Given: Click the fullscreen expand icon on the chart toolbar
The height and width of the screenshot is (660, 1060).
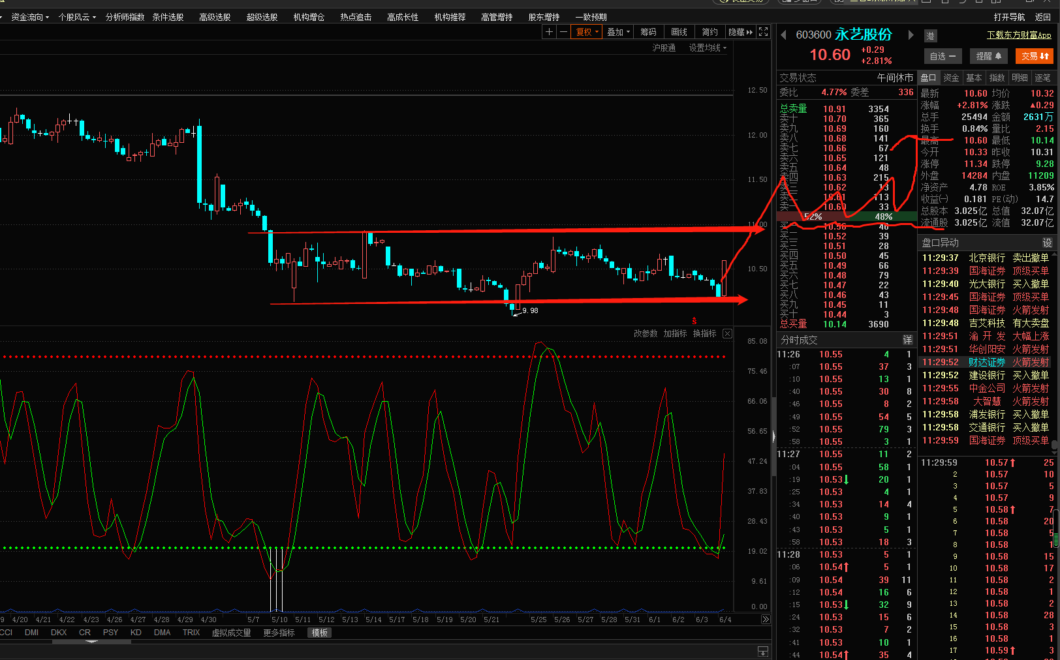Looking at the screenshot, I should click(x=763, y=32).
